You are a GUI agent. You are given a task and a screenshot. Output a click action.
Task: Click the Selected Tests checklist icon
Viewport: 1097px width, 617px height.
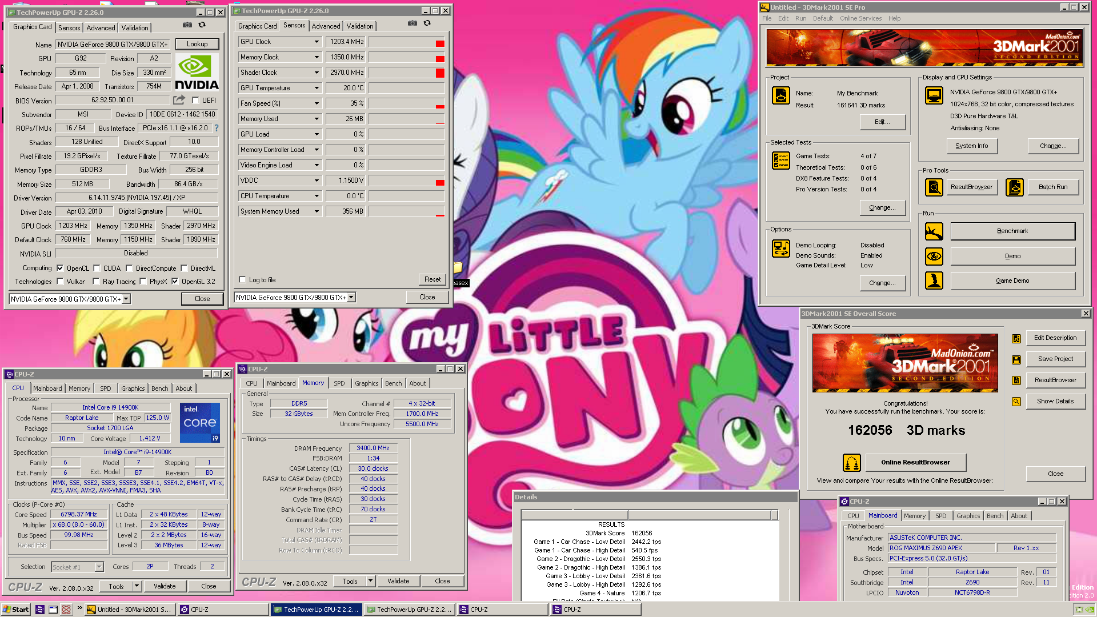780,161
